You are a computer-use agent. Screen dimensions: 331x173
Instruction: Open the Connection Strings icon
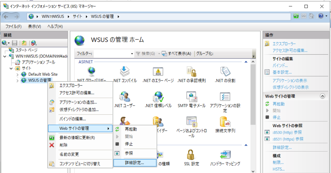click(225, 124)
